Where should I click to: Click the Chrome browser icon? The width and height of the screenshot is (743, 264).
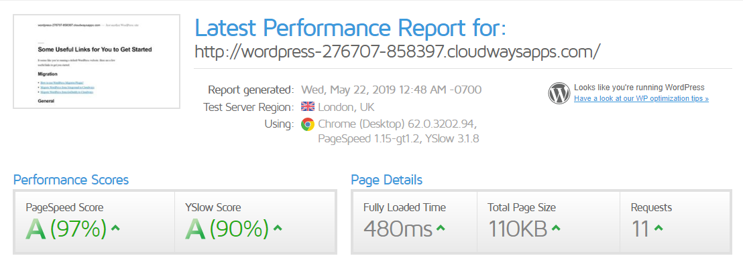(x=308, y=124)
